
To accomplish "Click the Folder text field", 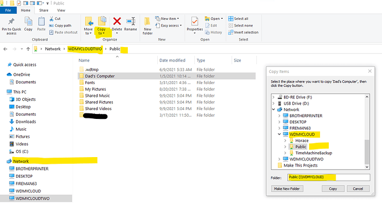I will click(329, 177).
